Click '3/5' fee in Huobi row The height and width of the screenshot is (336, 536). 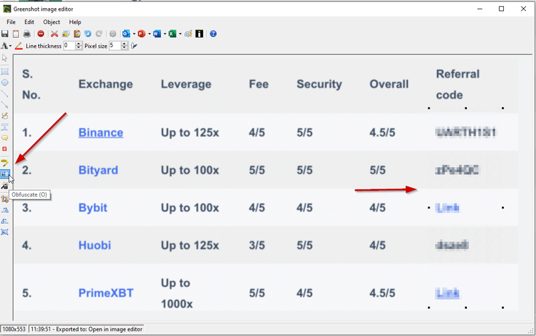[257, 245]
